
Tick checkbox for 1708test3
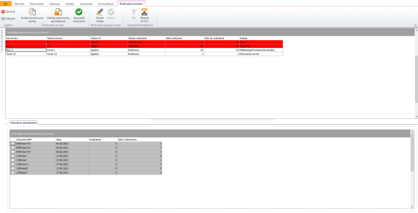(x=13, y=173)
